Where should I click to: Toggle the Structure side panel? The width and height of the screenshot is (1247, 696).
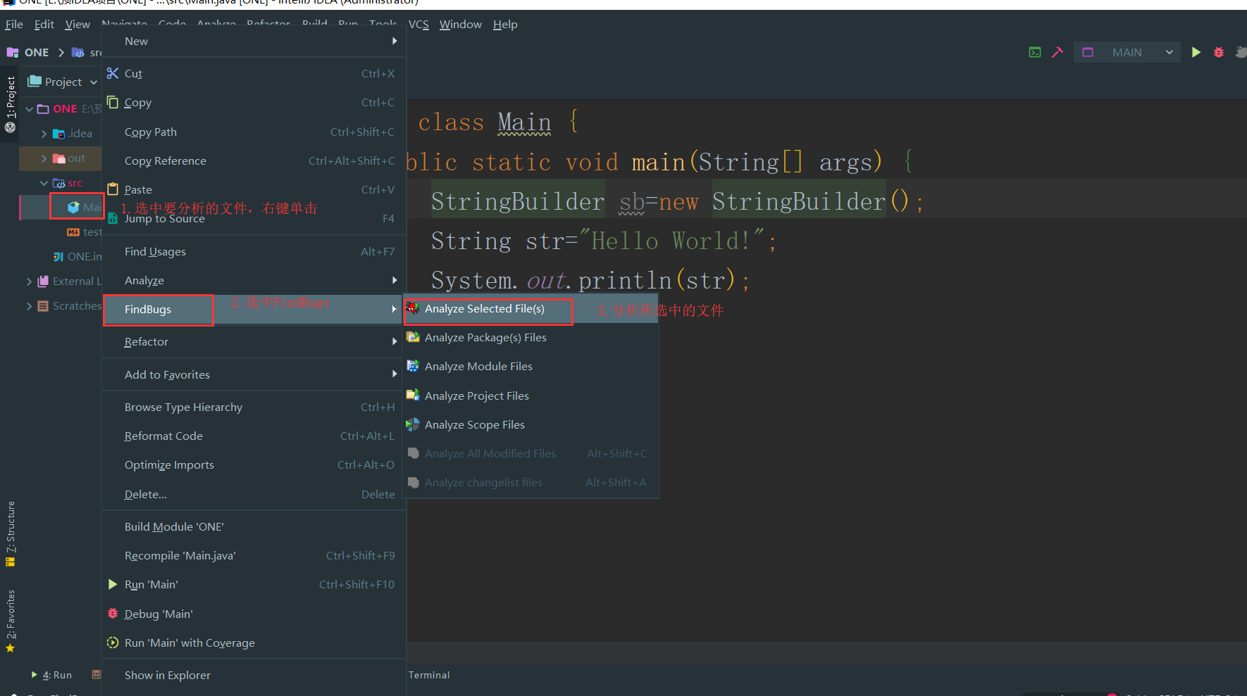coord(11,533)
